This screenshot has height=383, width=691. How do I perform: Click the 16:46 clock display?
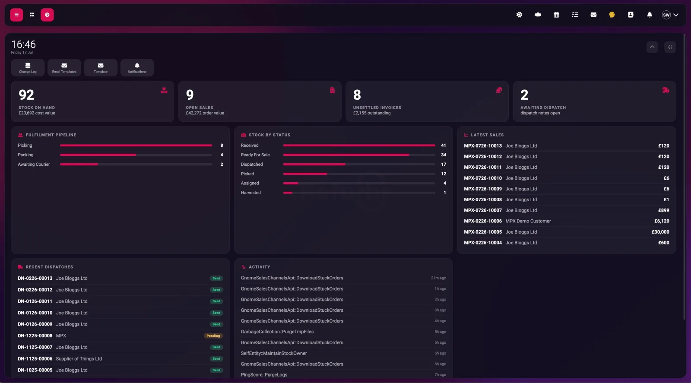(x=23, y=44)
